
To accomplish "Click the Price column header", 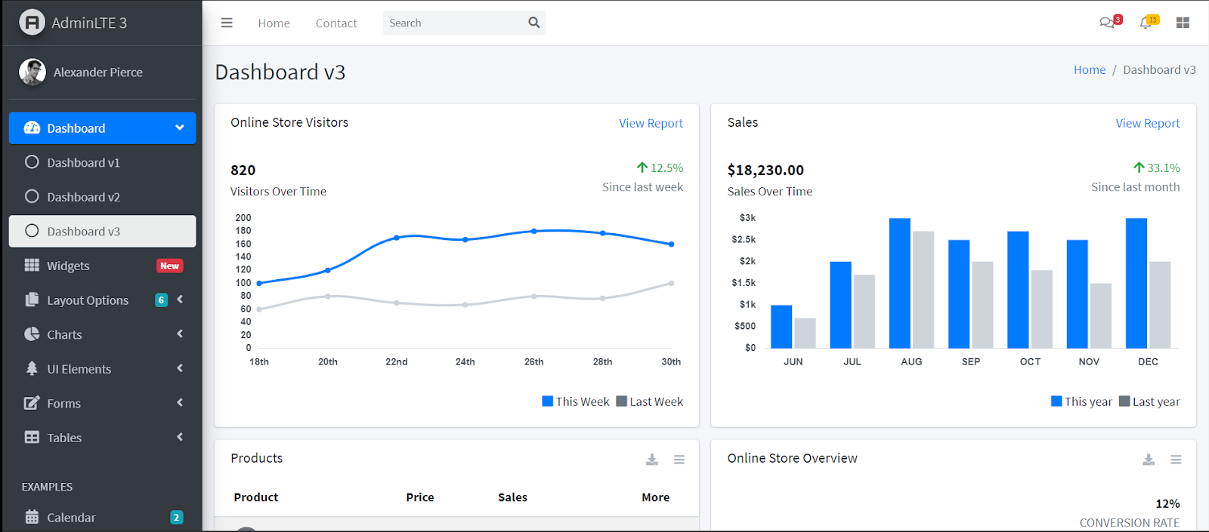I will click(x=420, y=497).
